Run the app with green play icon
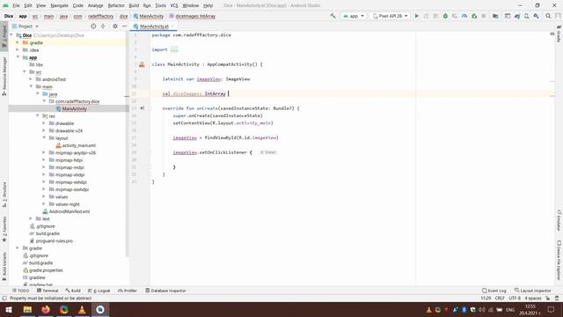Screen dimensions: 563x317 click(x=416, y=16)
